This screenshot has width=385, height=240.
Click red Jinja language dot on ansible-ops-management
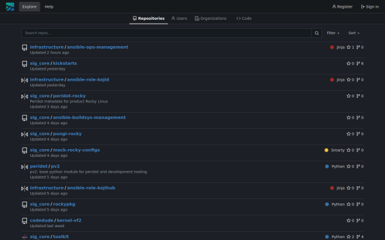(x=332, y=47)
